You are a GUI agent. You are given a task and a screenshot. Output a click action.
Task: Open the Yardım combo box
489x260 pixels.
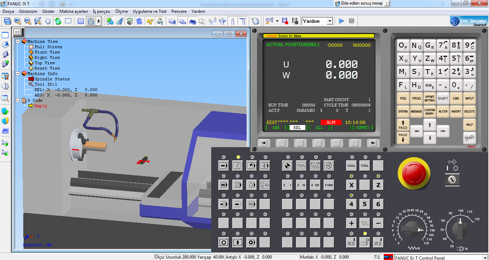point(318,21)
